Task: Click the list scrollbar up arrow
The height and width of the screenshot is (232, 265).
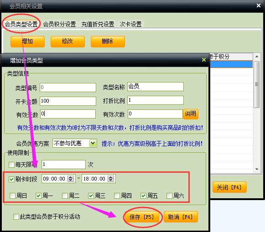Action: click(257, 57)
